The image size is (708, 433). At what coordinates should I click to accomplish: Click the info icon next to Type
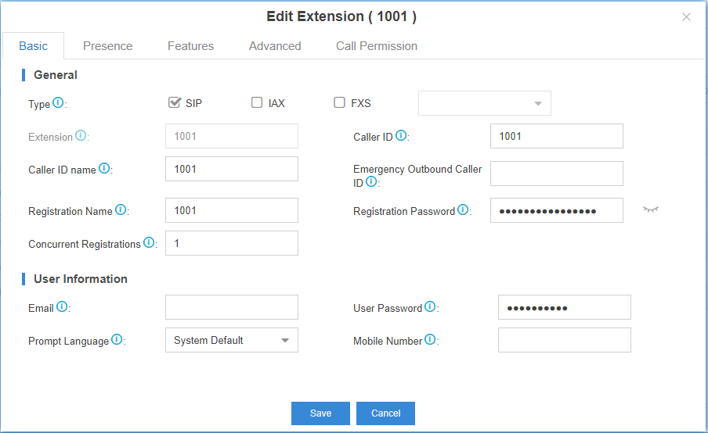pos(58,102)
